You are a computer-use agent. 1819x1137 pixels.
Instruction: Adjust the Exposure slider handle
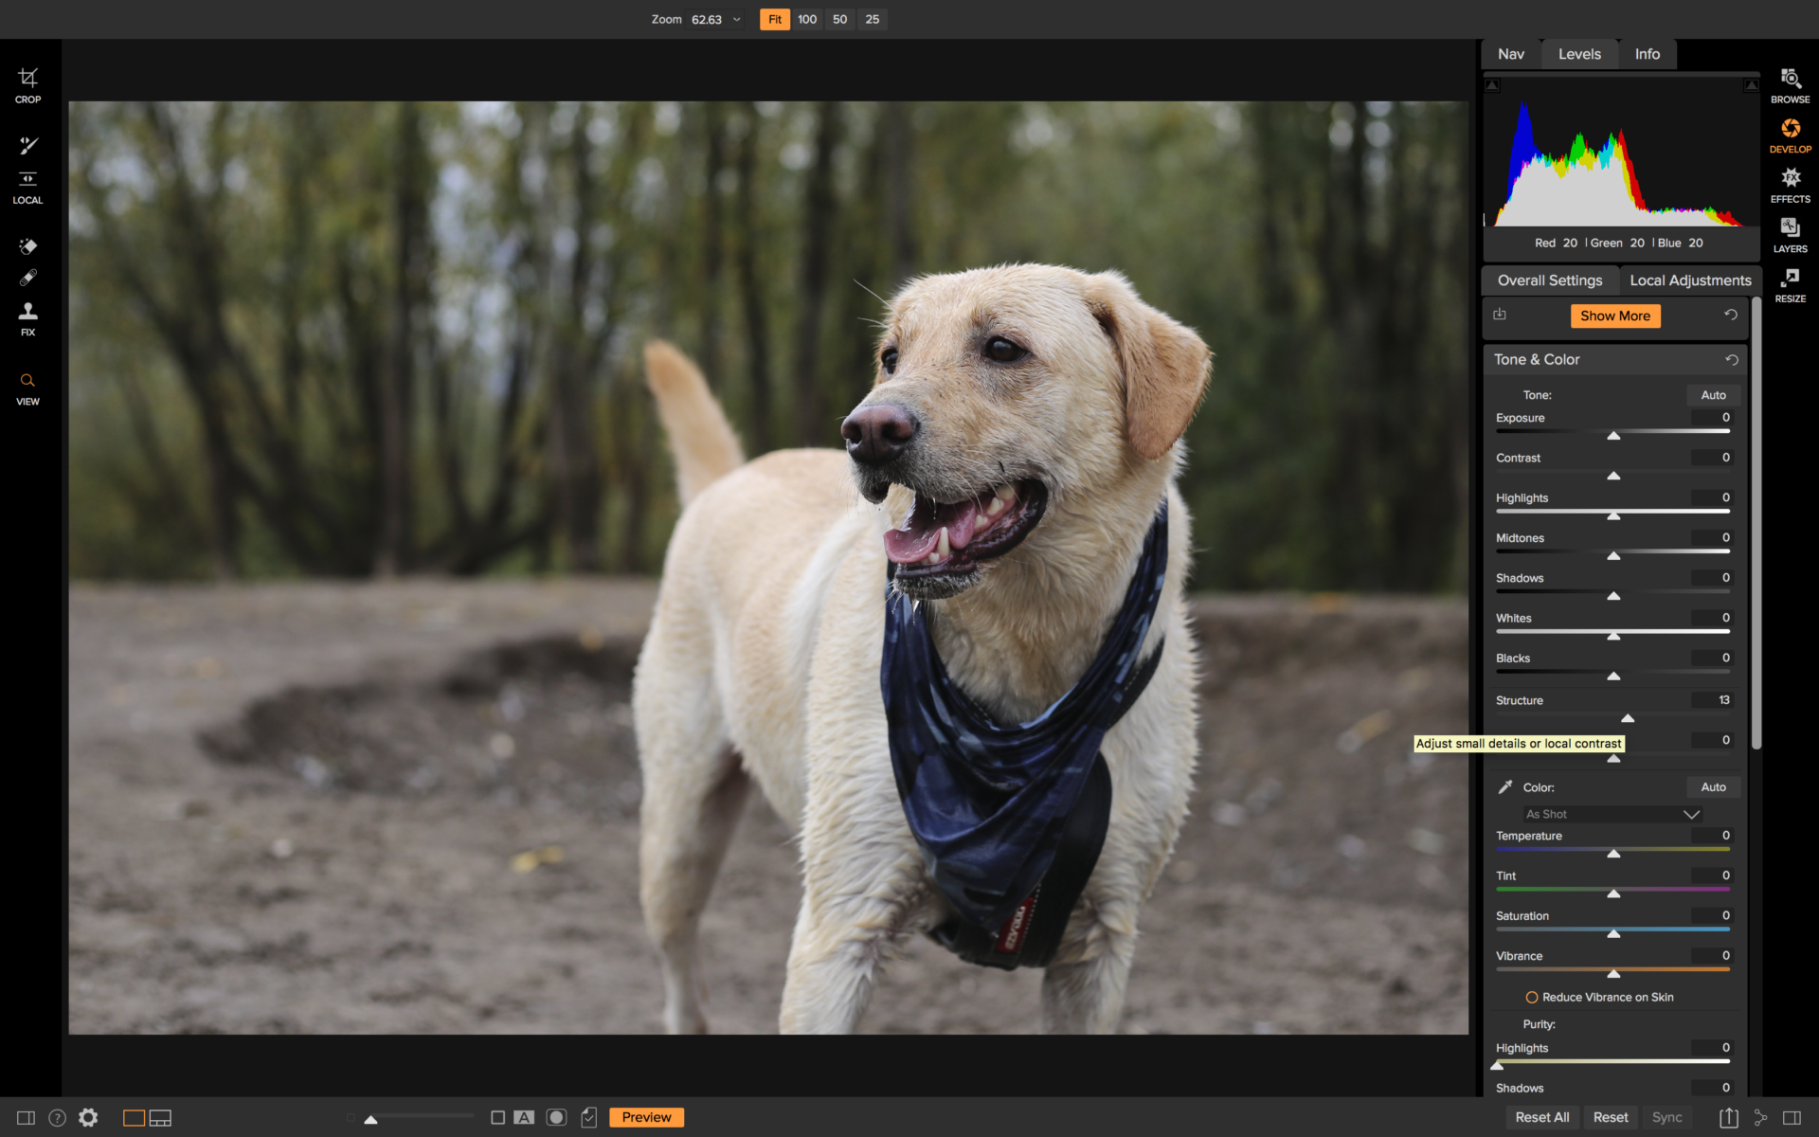1614,436
